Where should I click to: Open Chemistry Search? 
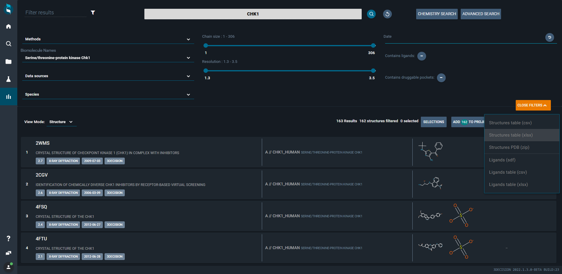tap(437, 14)
